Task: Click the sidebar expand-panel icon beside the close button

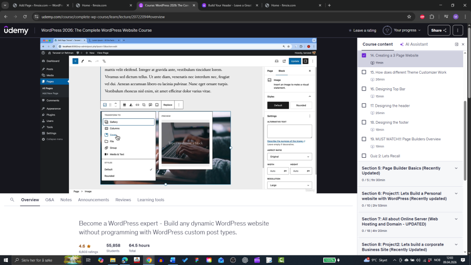Action: (456, 45)
